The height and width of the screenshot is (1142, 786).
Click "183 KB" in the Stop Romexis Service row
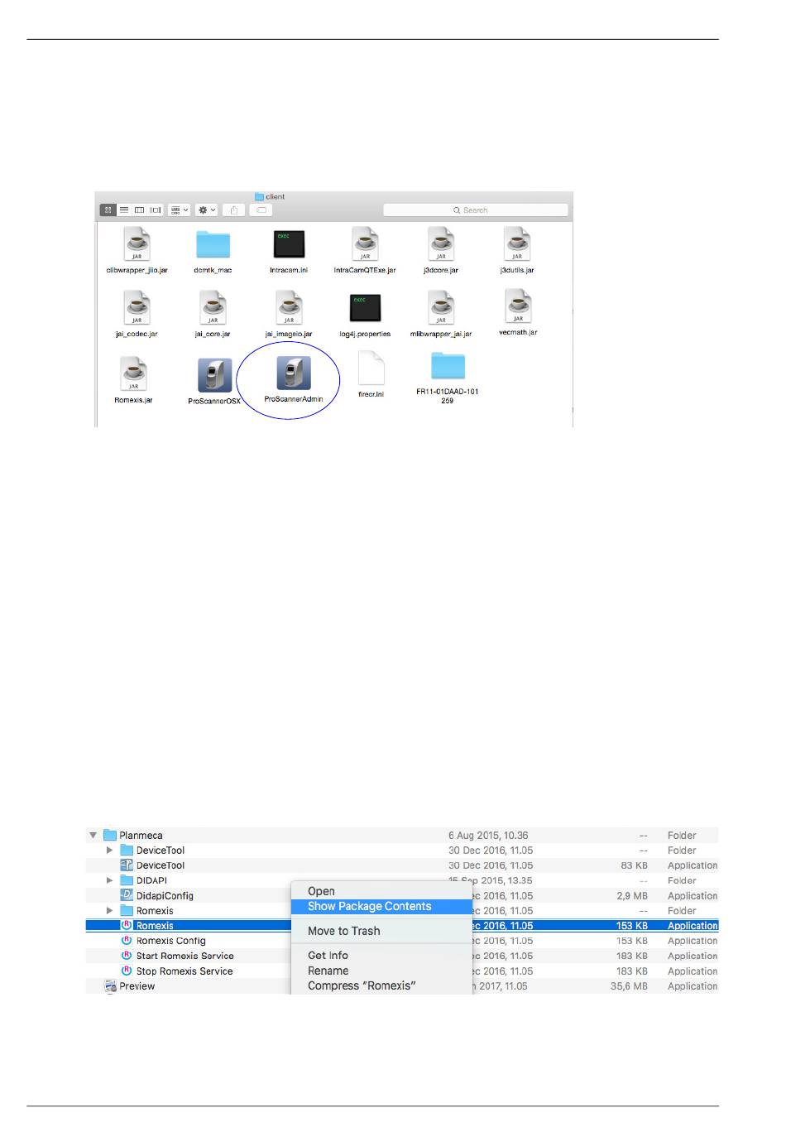632,971
